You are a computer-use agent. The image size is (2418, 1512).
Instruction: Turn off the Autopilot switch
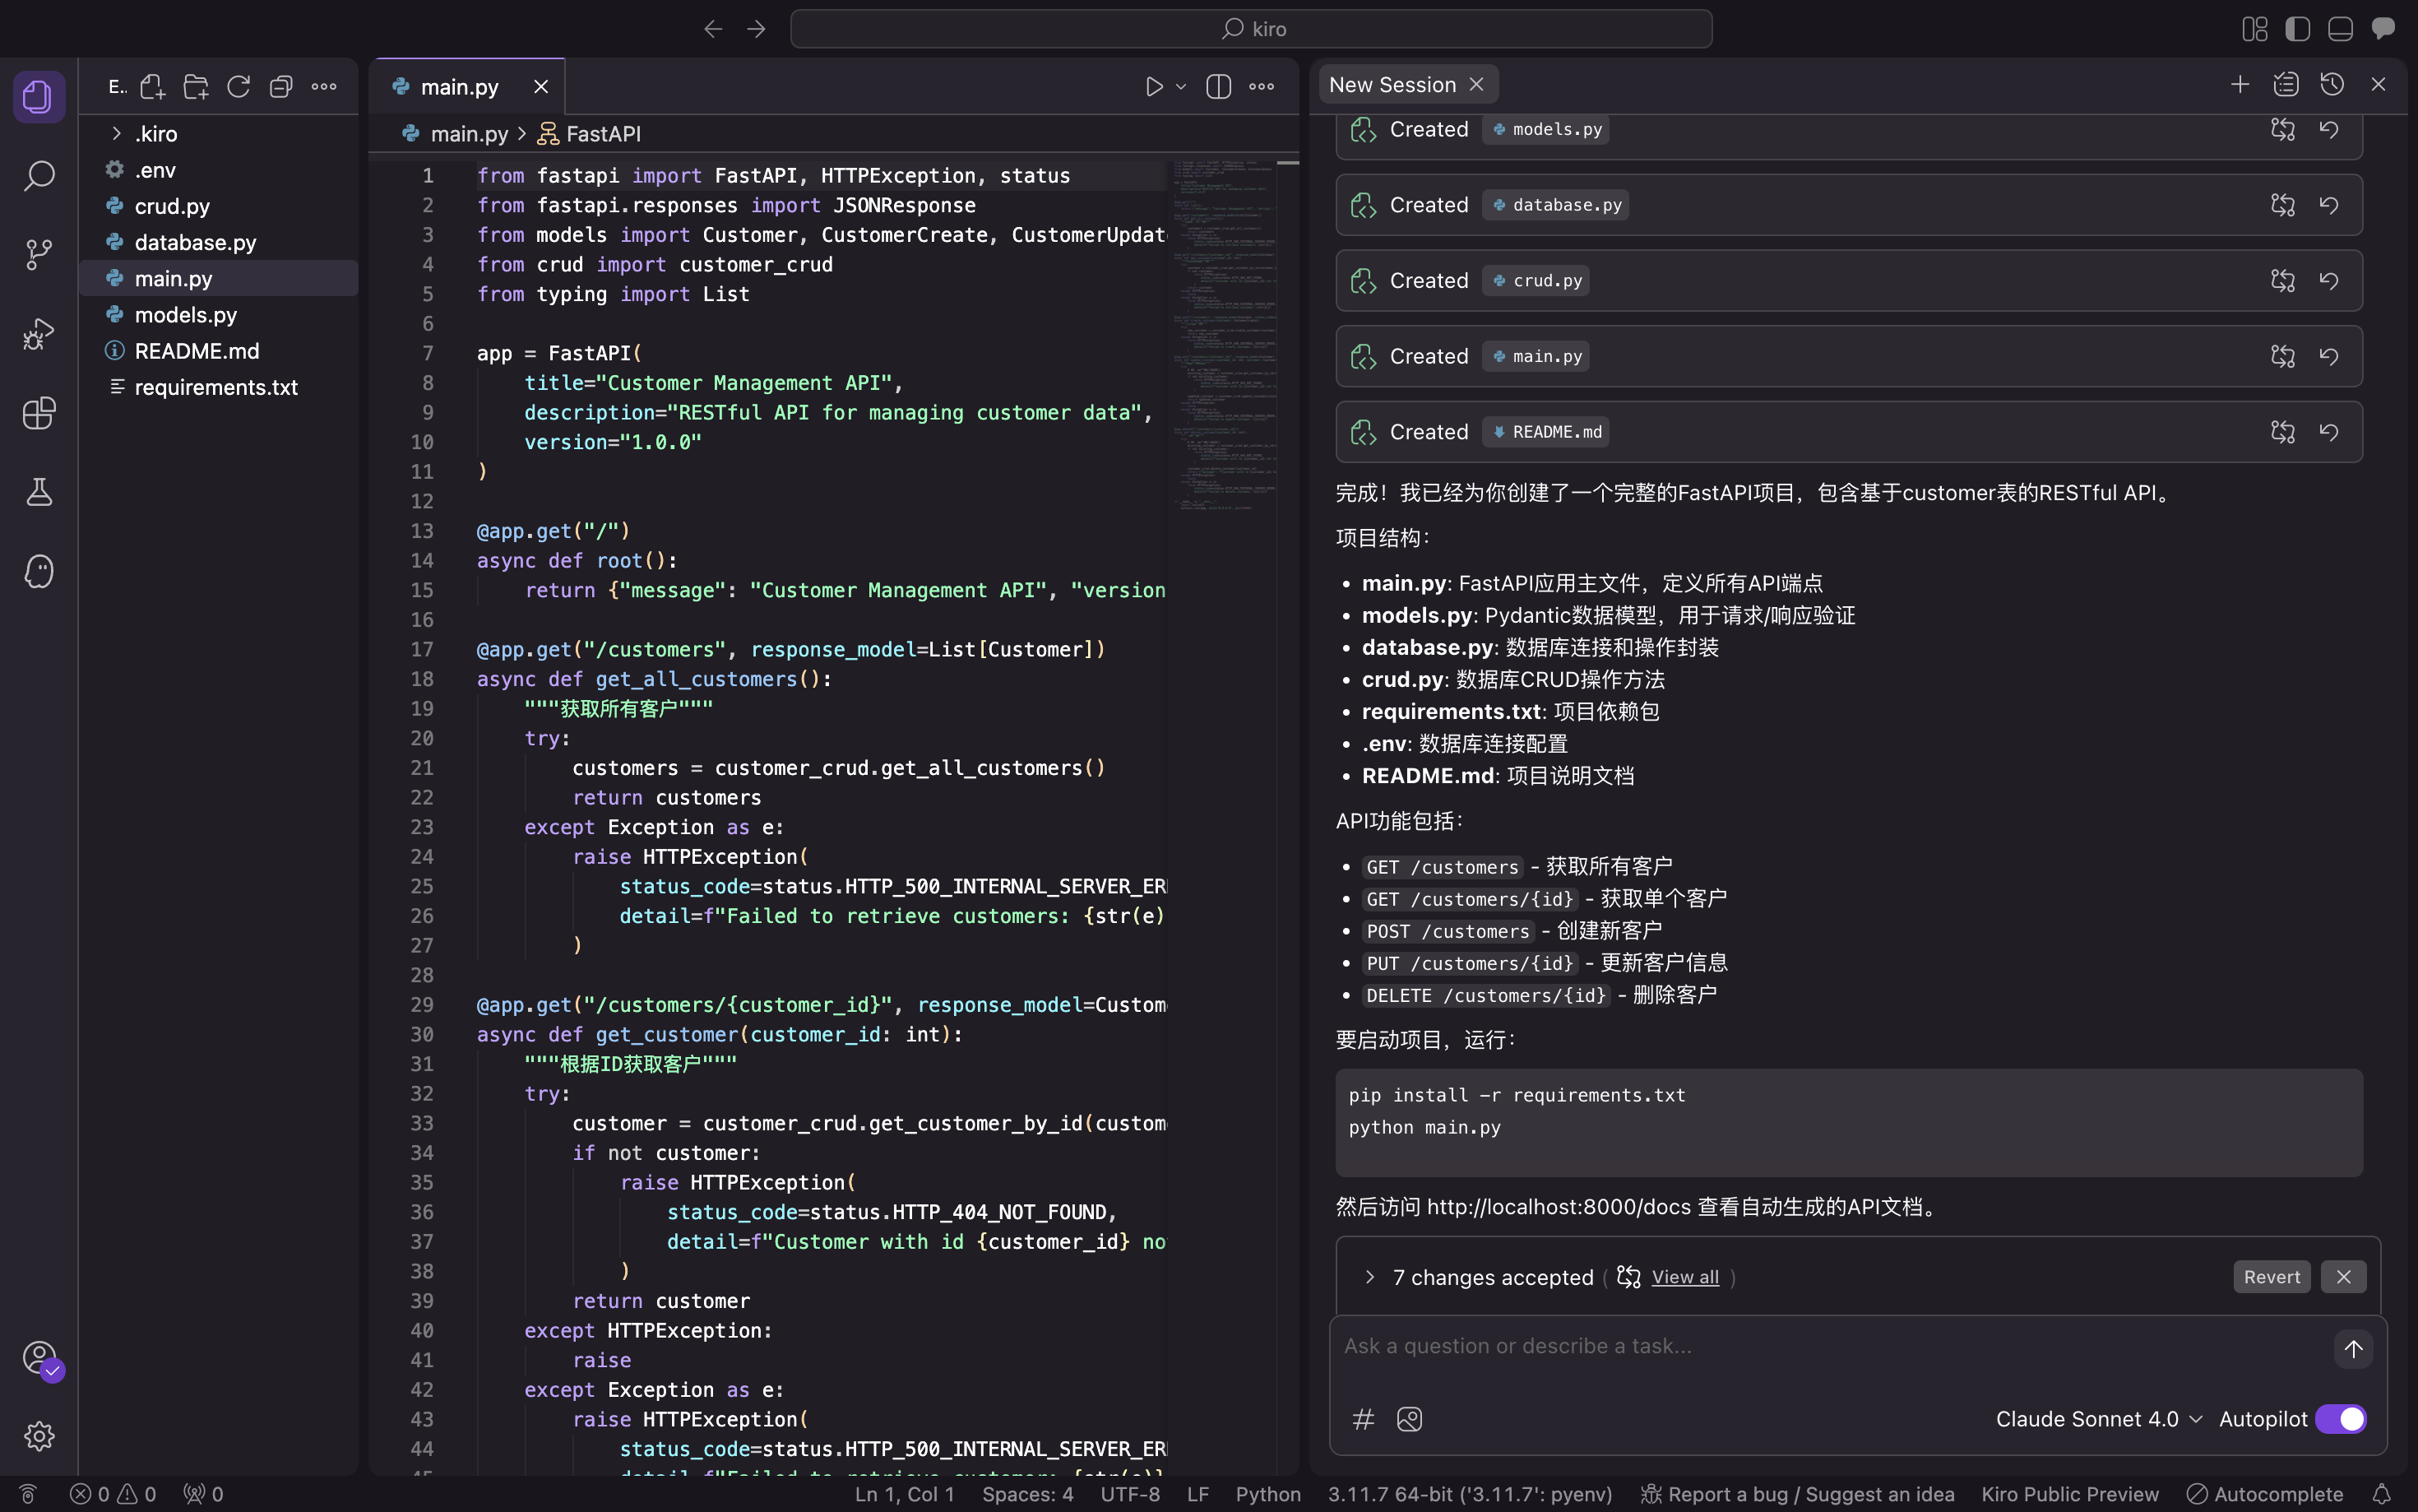coord(2340,1419)
